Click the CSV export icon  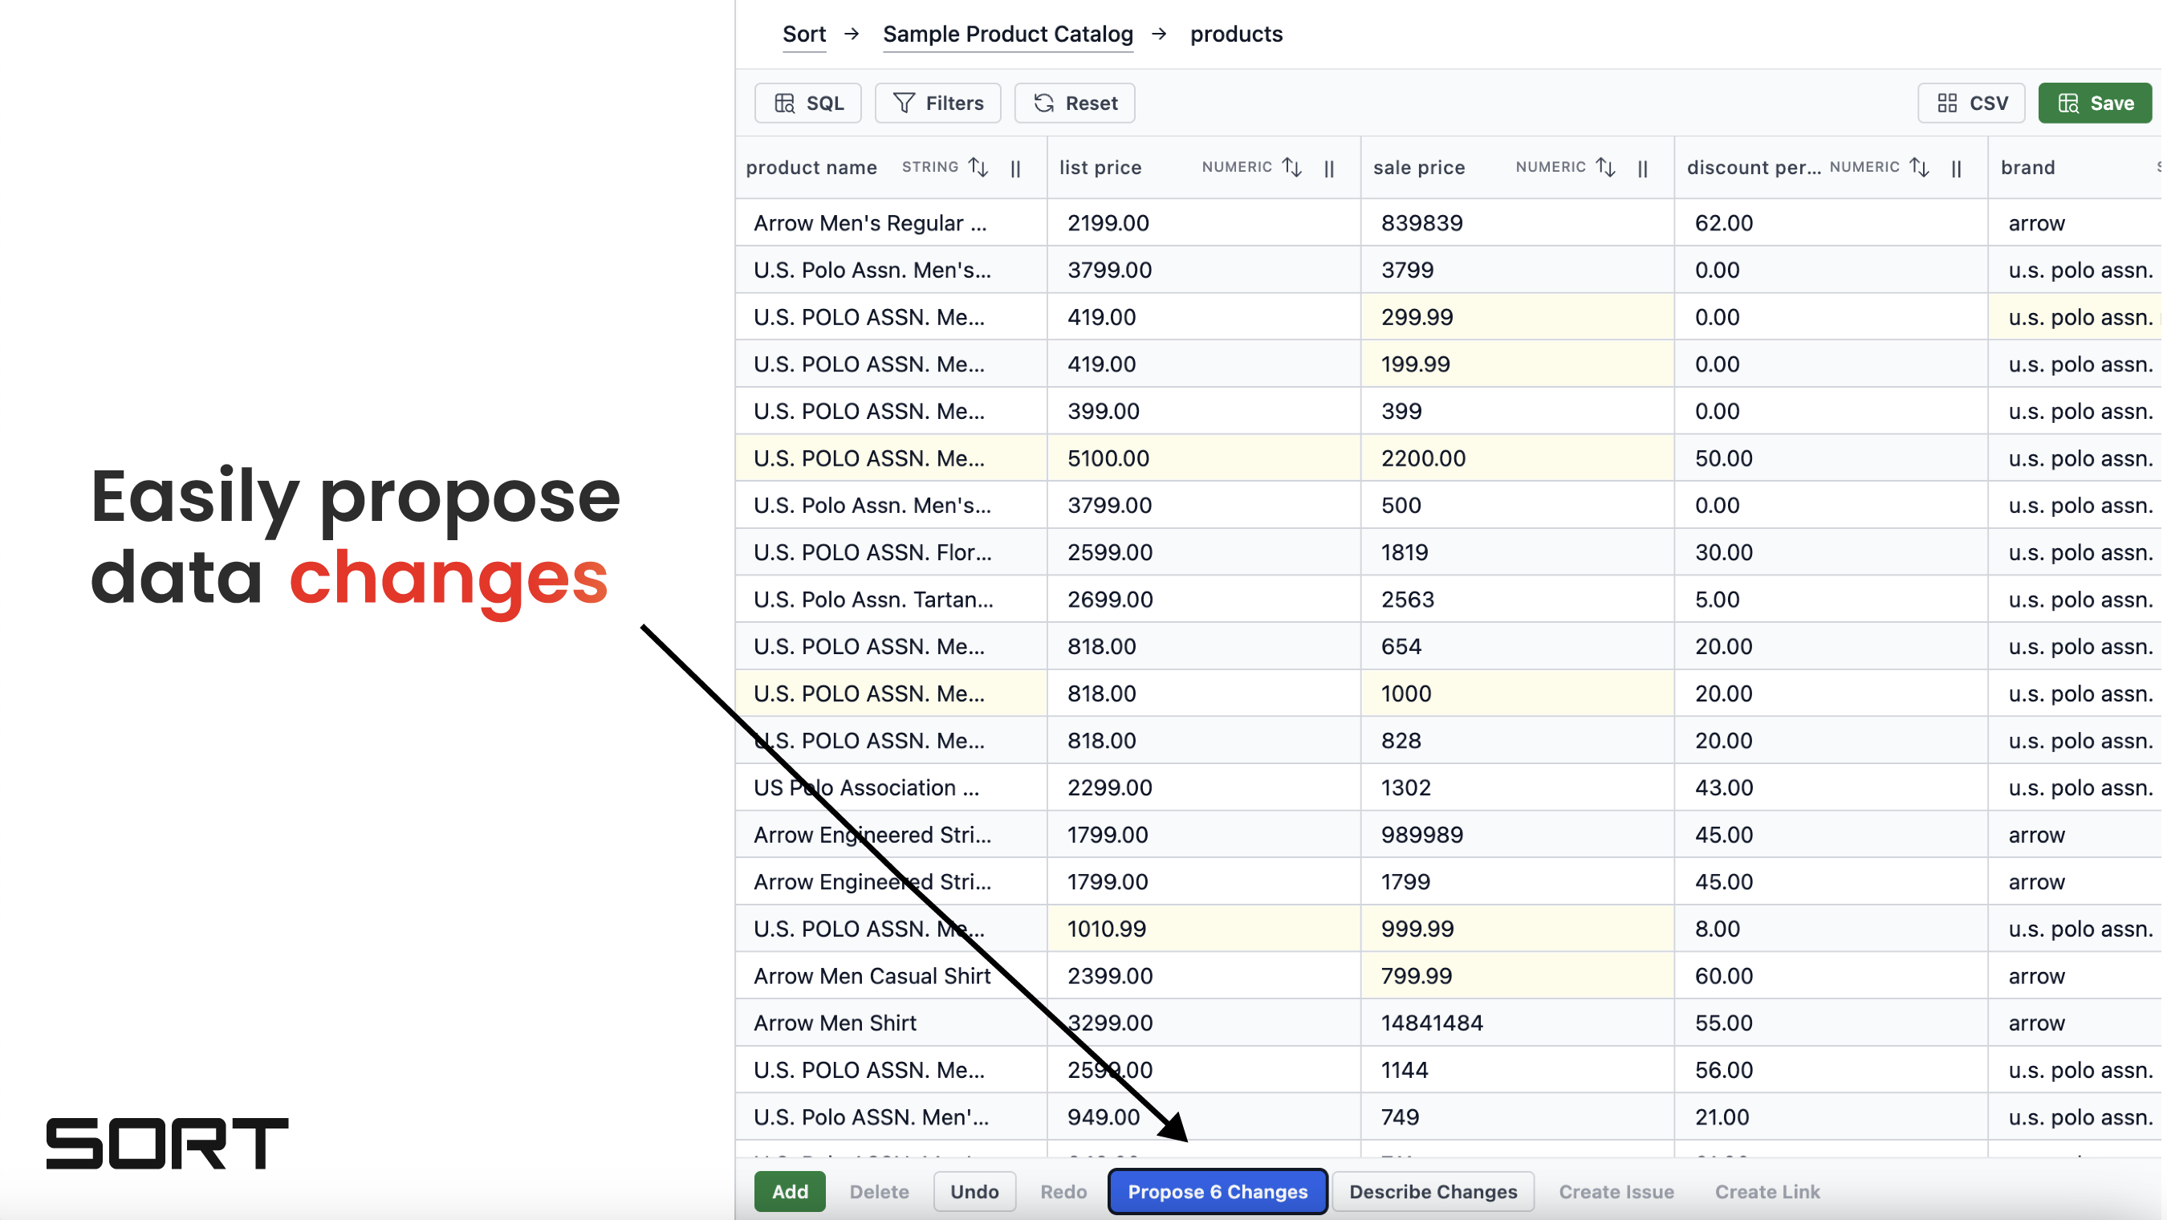(x=1974, y=103)
